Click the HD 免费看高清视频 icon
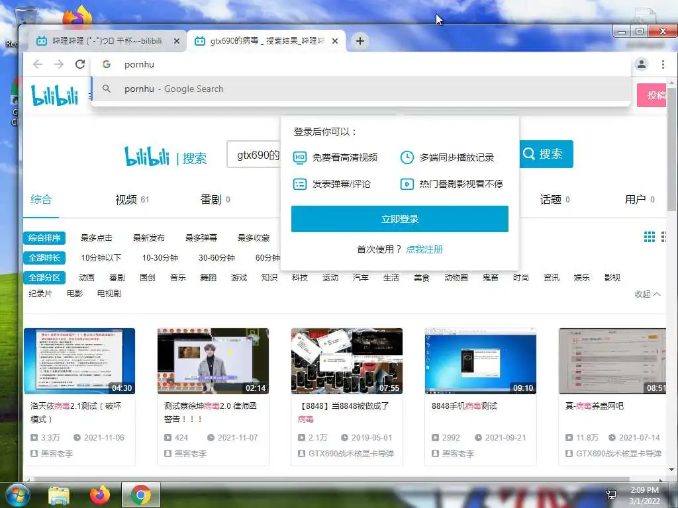 [x=300, y=157]
